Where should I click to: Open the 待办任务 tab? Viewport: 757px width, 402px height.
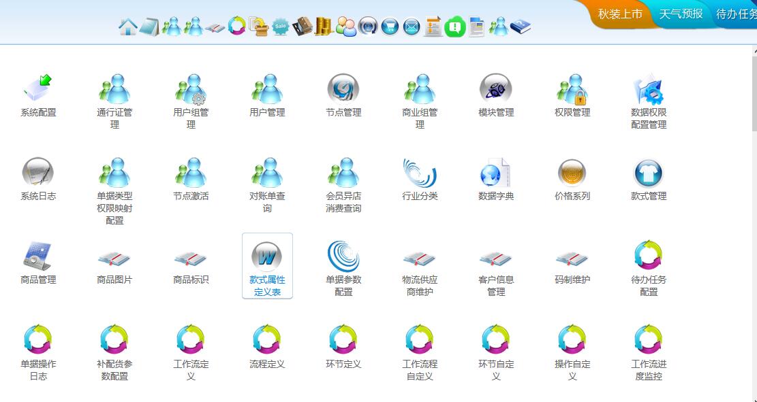[x=736, y=14]
